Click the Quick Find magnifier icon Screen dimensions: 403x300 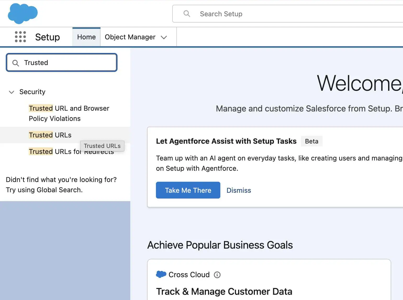pos(16,63)
